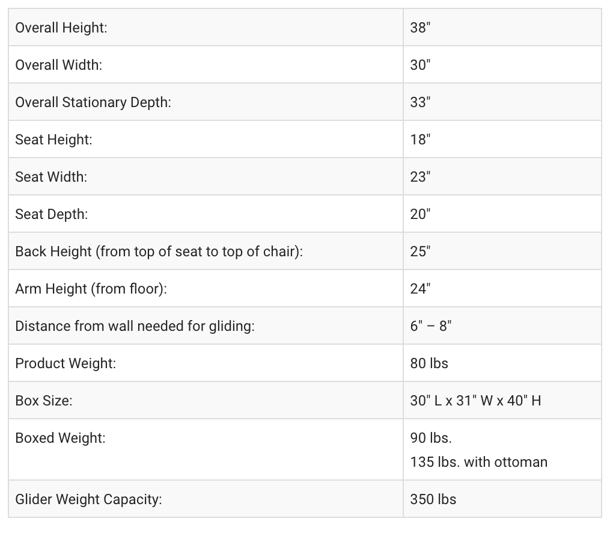Click the Overall Height label cell
The width and height of the screenshot is (613, 533).
pyautogui.click(x=61, y=28)
